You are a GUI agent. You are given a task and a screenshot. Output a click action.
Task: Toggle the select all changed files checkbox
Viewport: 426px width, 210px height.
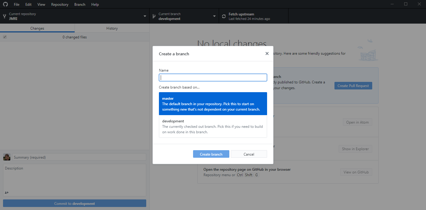(x=5, y=37)
